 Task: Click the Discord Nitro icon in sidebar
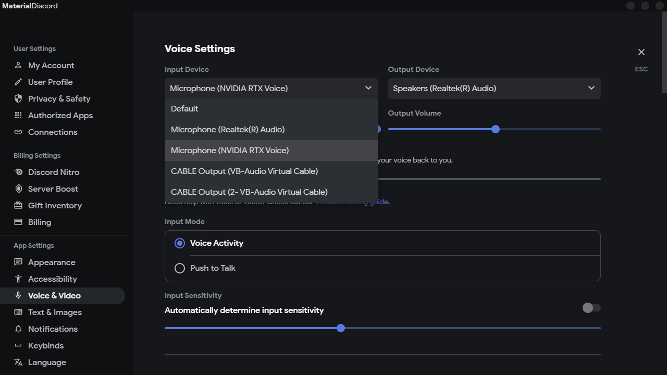tap(18, 172)
